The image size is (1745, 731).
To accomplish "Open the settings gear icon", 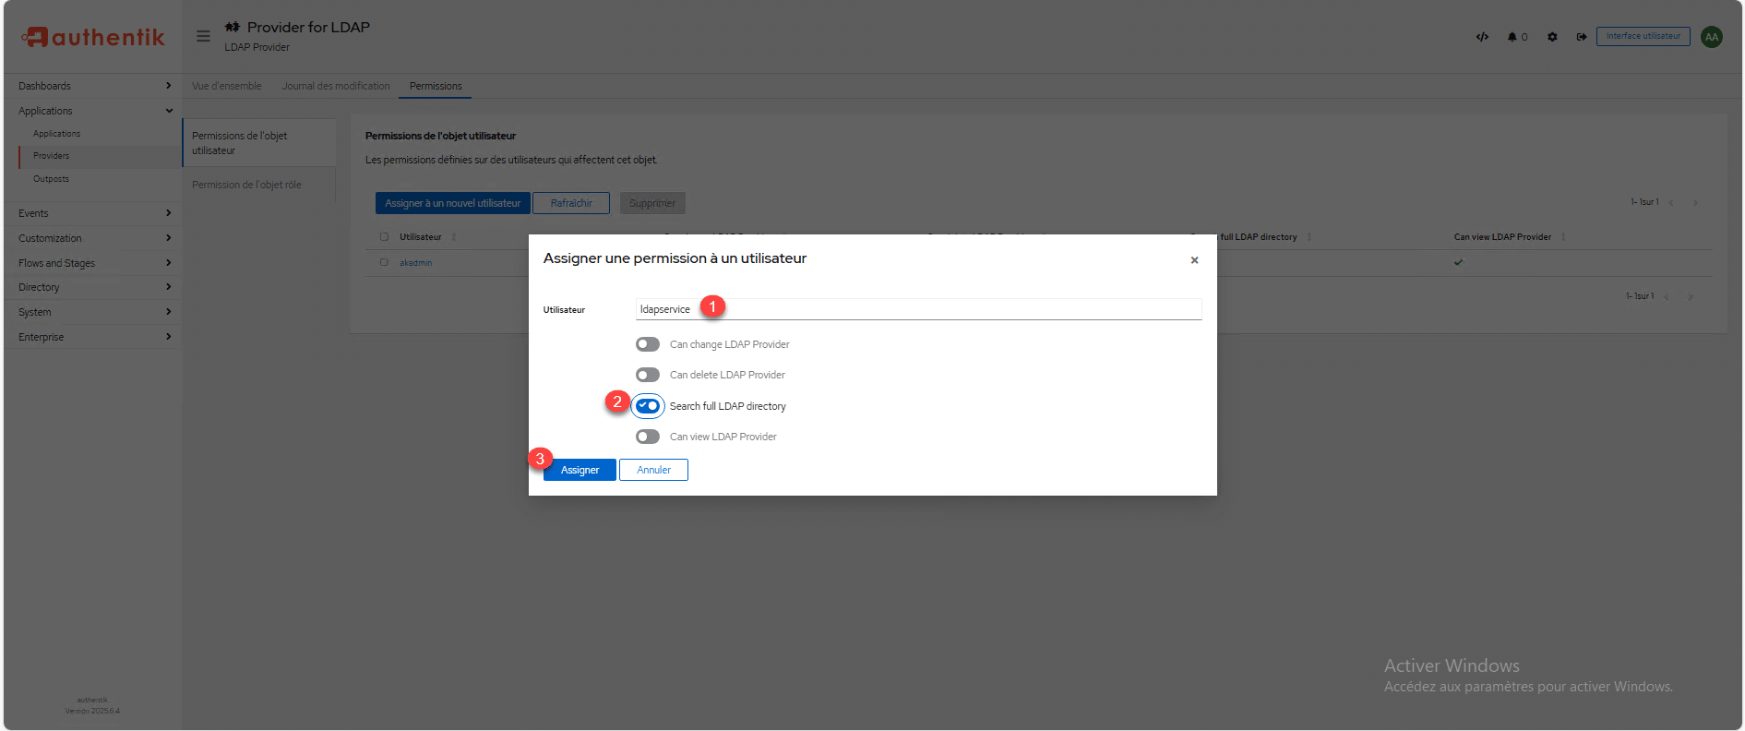I will tap(1552, 37).
